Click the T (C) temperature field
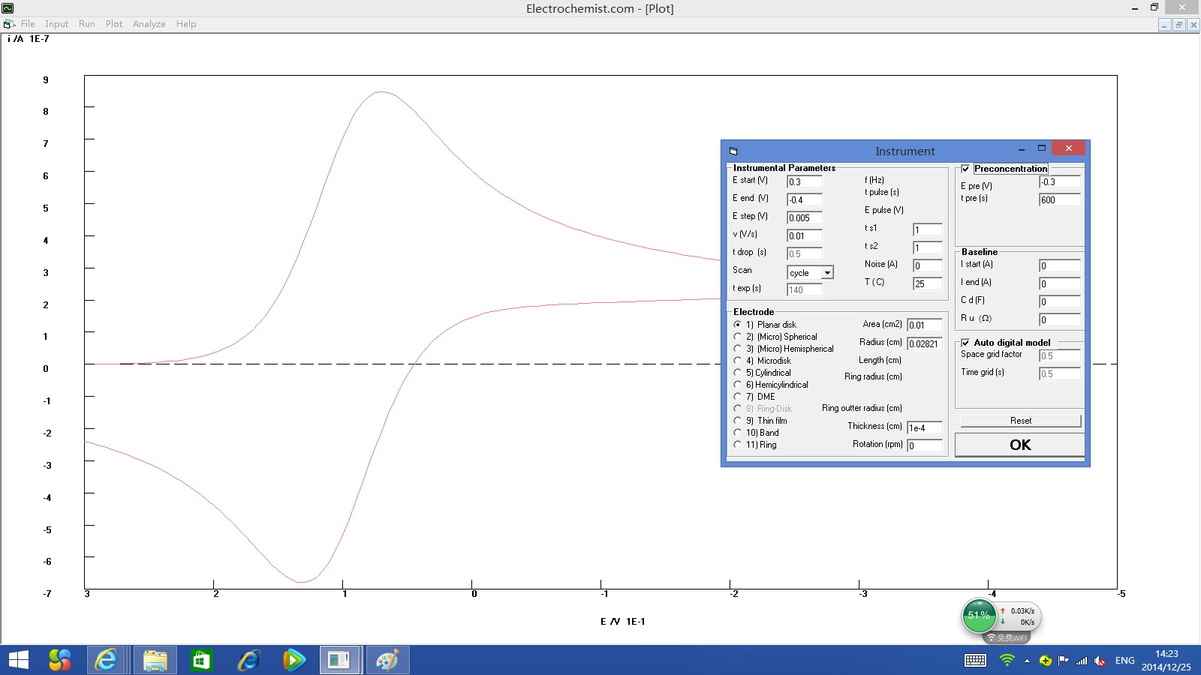This screenshot has height=675, width=1201. [927, 283]
